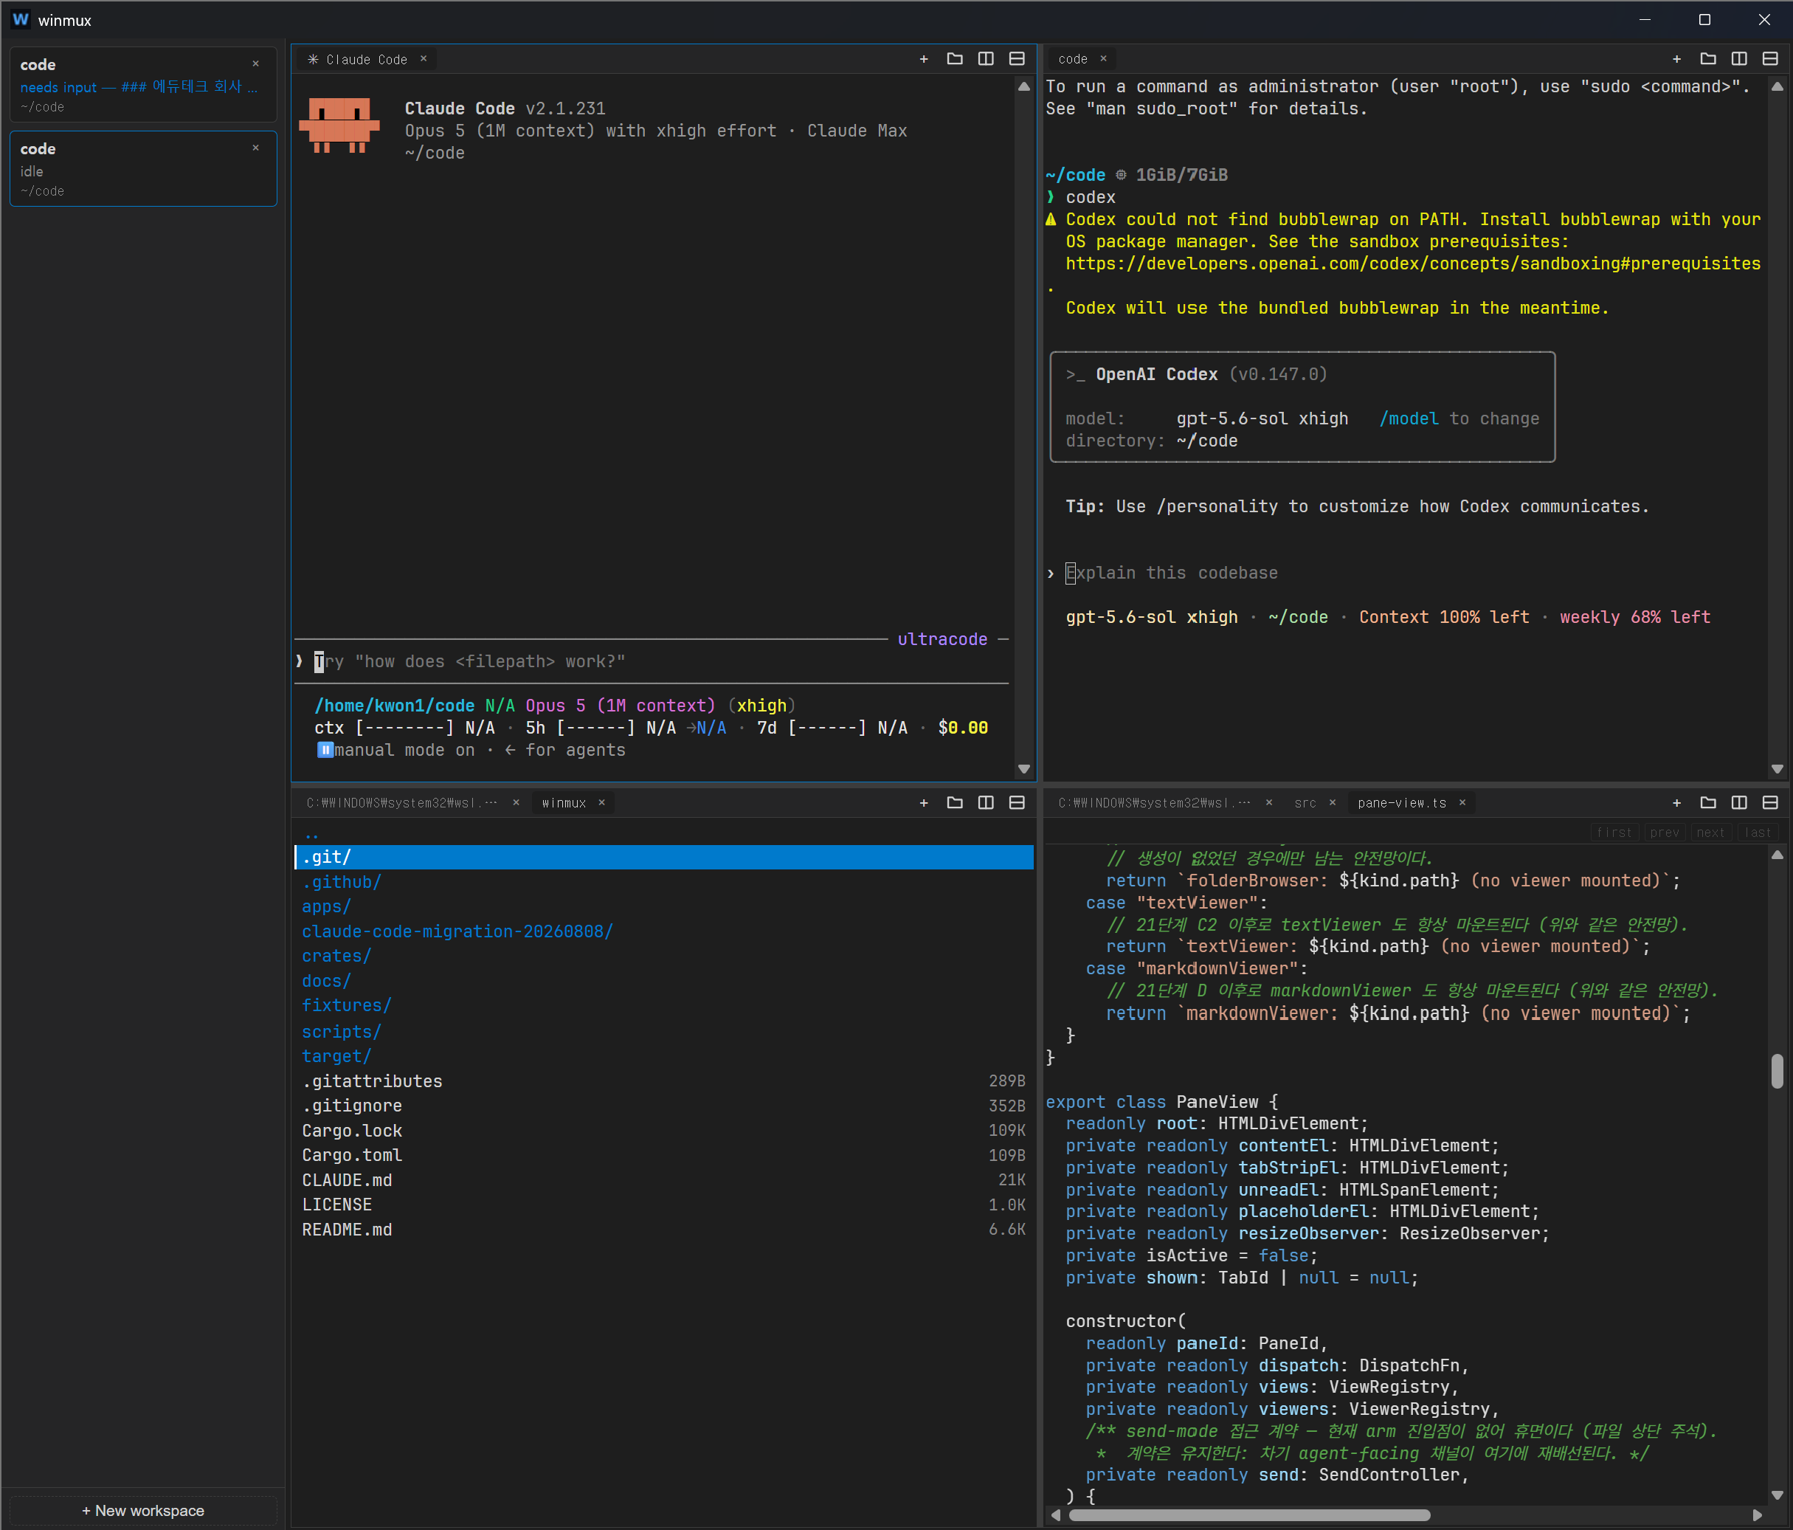1793x1530 pixels.
Task: Open folder icon in the Codex pane header
Action: pyautogui.click(x=1707, y=59)
